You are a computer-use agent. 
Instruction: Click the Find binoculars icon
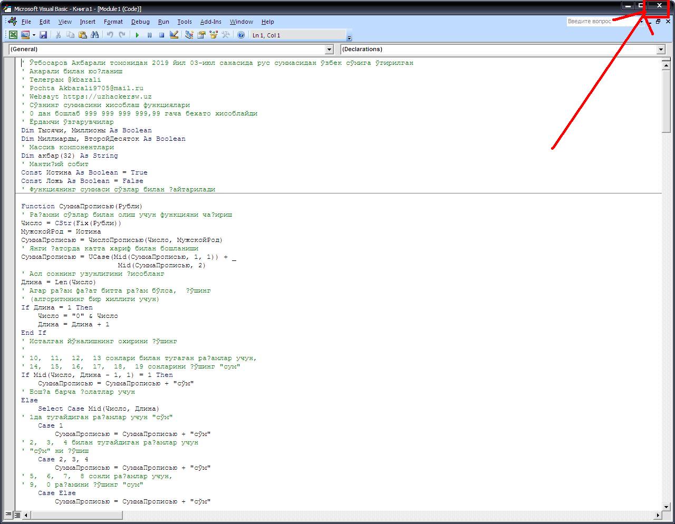(95, 35)
